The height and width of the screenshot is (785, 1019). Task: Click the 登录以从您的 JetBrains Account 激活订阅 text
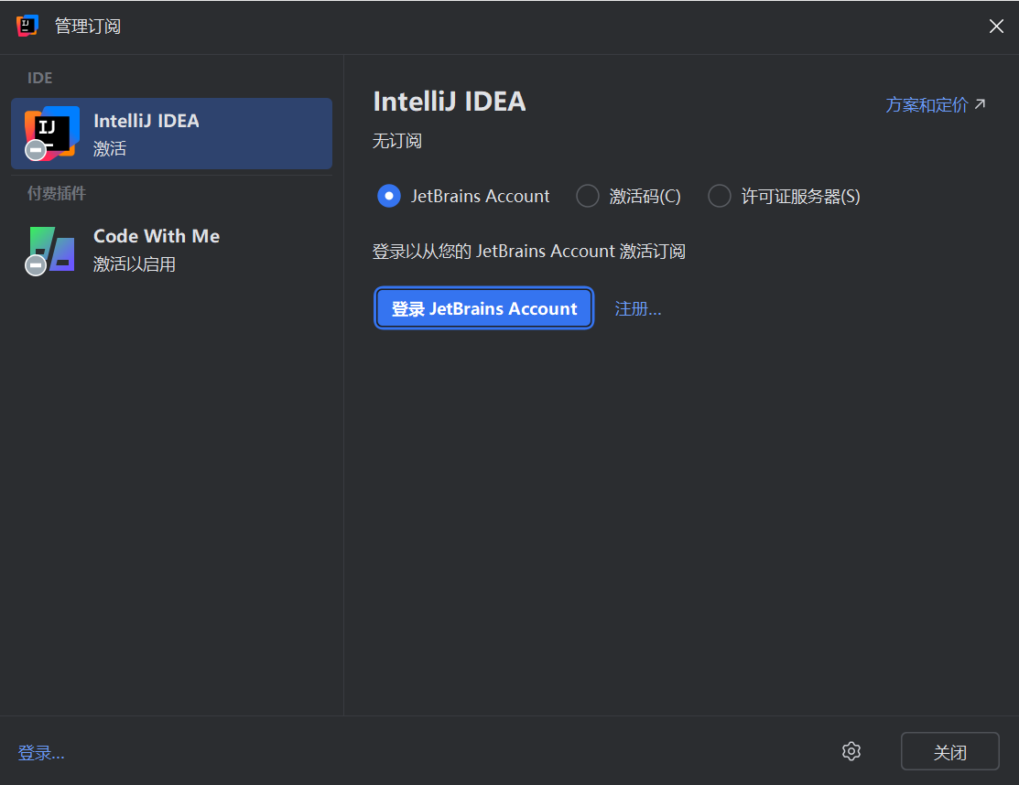coord(529,252)
